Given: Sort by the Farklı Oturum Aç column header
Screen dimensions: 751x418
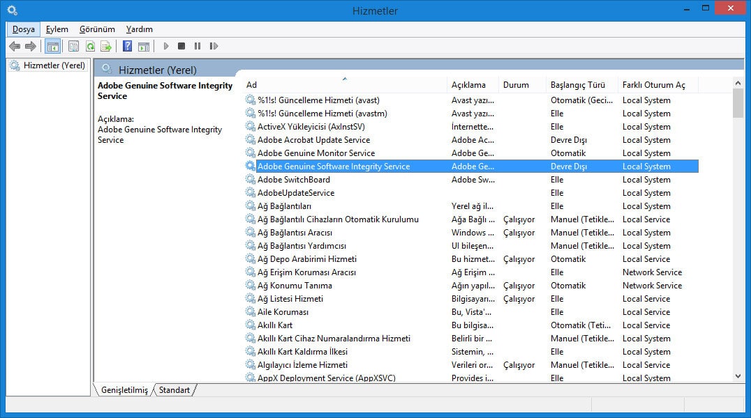Looking at the screenshot, I should [x=658, y=85].
